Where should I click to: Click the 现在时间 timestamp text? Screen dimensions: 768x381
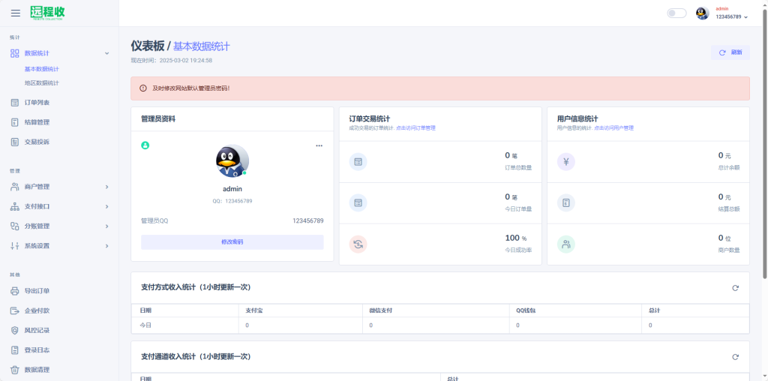click(x=171, y=60)
